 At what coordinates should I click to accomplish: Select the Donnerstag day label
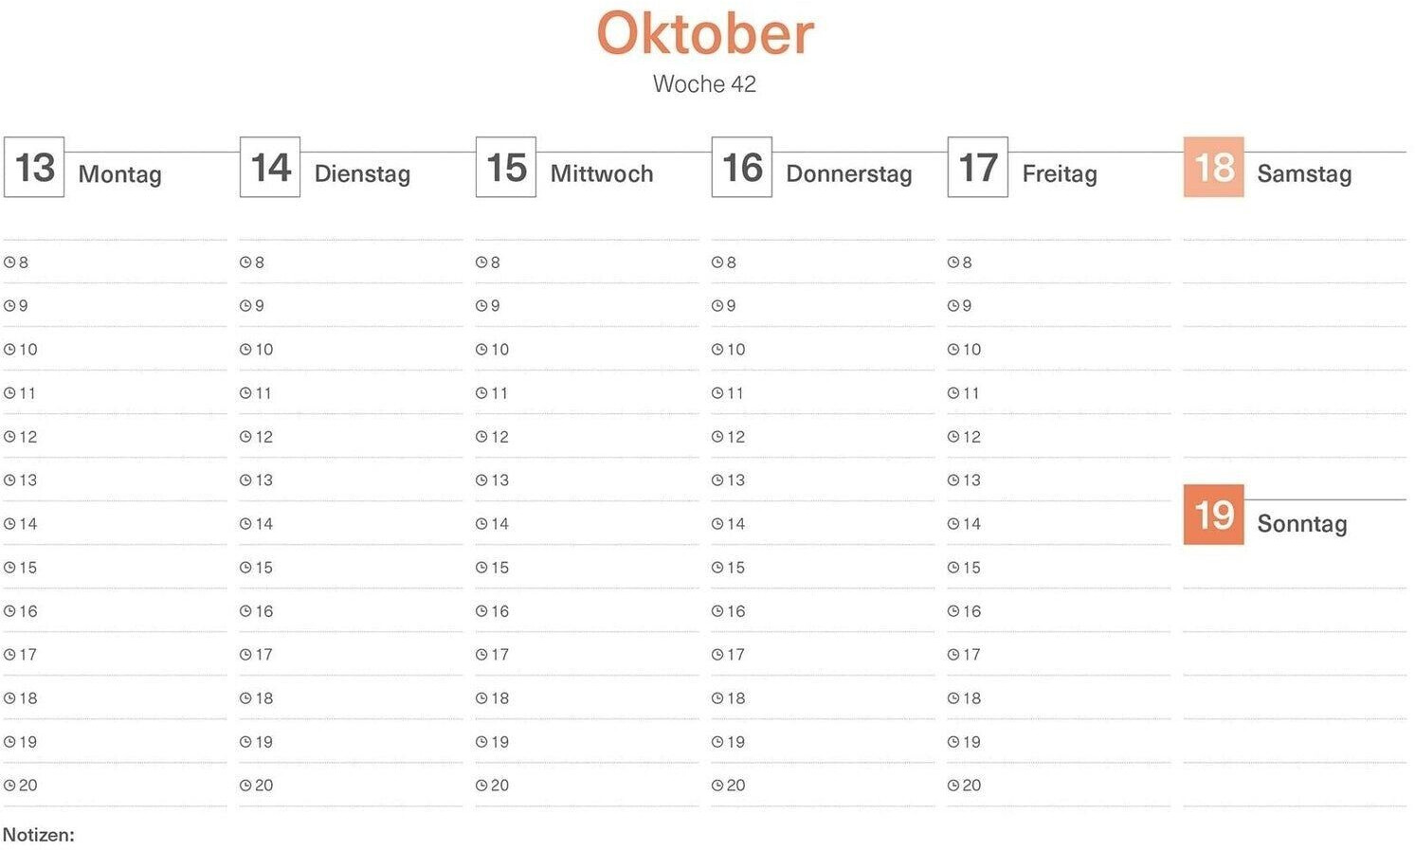(848, 174)
